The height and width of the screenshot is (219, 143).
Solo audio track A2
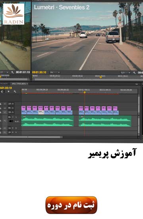click(16, 128)
